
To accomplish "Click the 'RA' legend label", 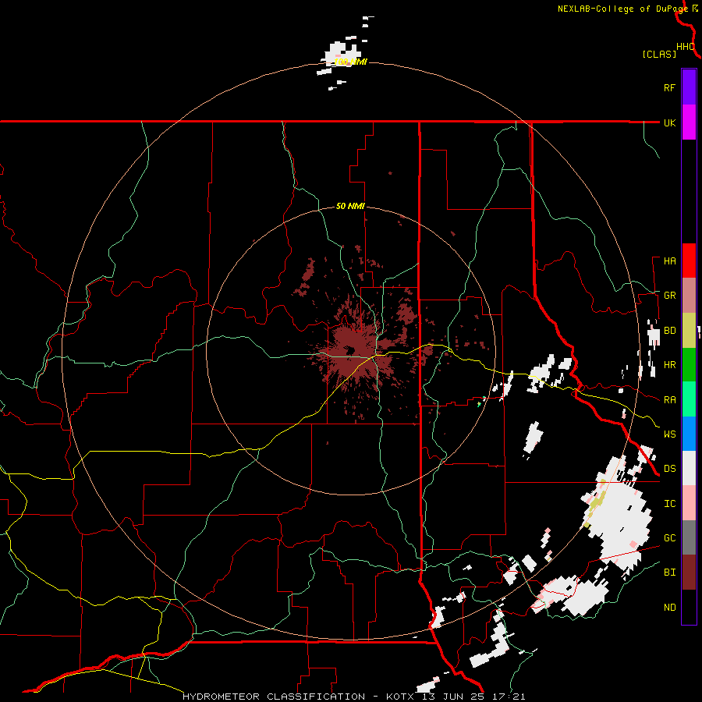I will [669, 400].
